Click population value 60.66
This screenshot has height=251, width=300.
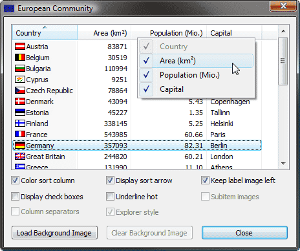193,135
